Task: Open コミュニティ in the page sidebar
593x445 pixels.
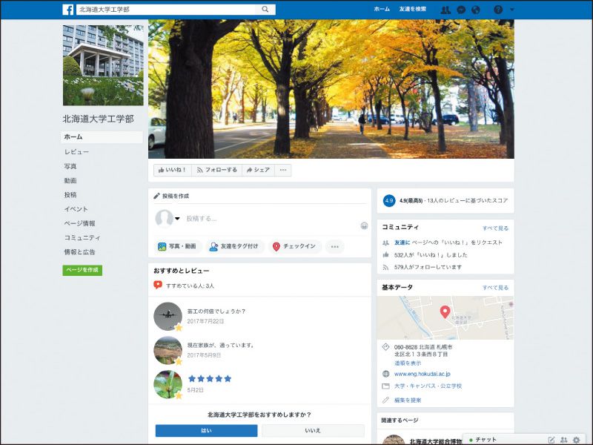Action: [x=82, y=237]
